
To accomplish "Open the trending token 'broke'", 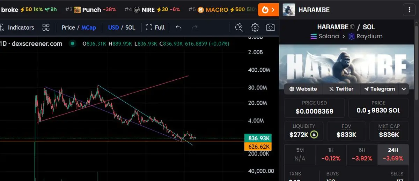I will [29, 9].
